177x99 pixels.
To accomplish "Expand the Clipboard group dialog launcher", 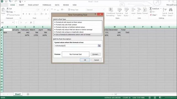I will click(x=20, y=18).
